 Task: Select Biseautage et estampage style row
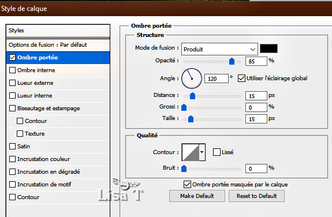point(58,108)
